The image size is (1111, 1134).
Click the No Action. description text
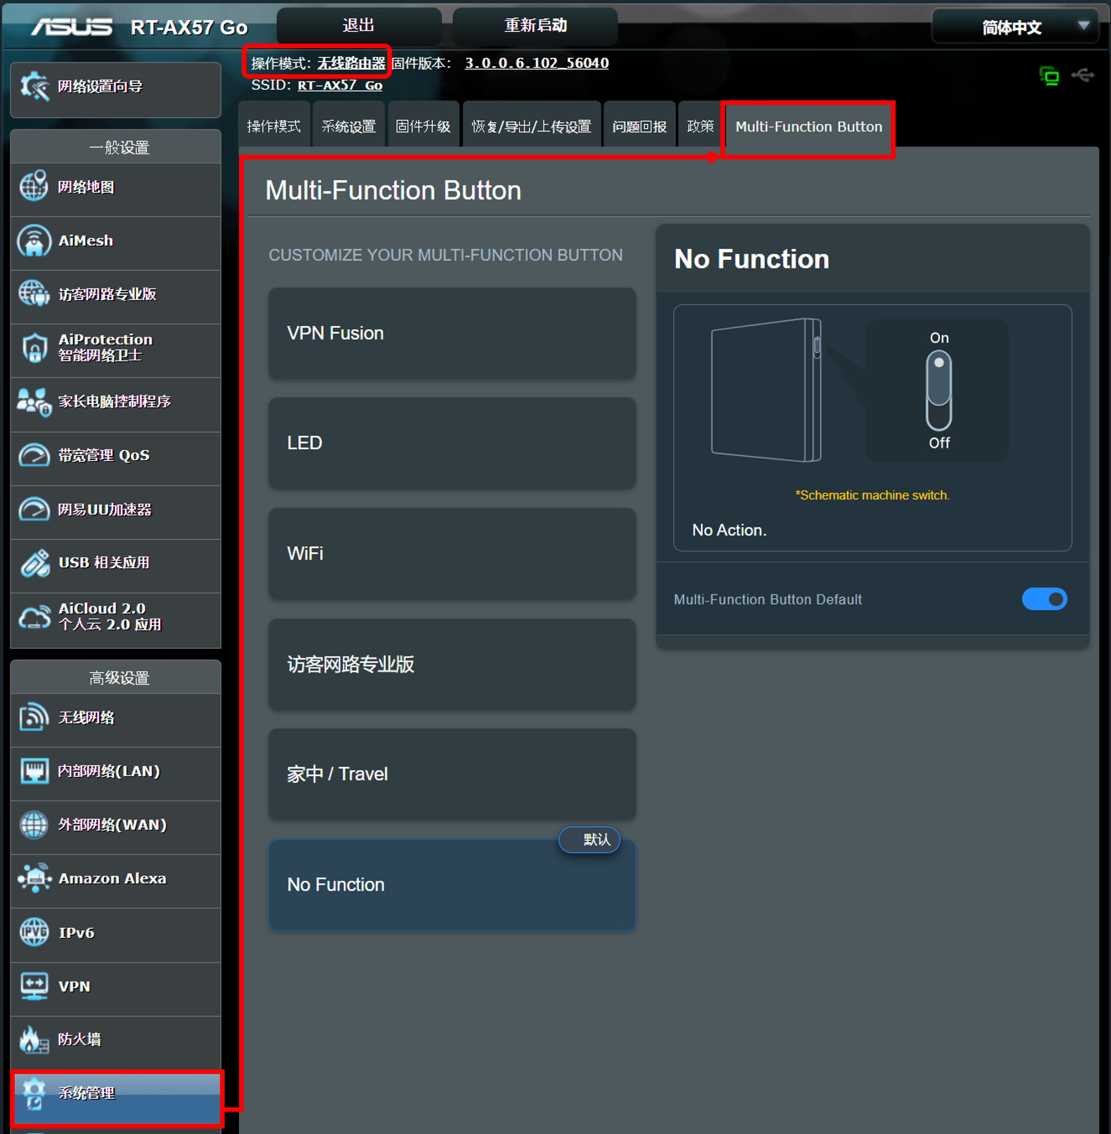coord(729,530)
